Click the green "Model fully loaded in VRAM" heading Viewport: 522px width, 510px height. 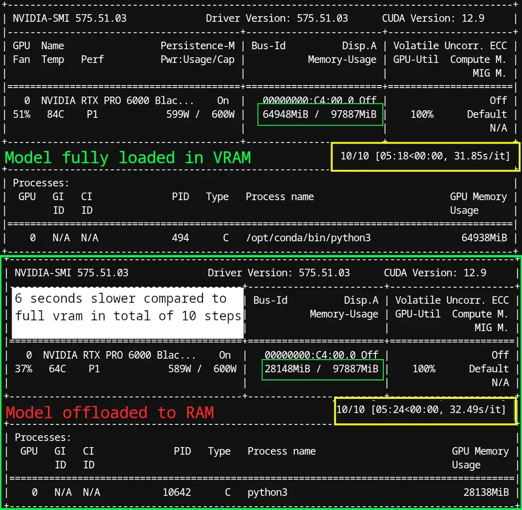pyautogui.click(x=128, y=158)
